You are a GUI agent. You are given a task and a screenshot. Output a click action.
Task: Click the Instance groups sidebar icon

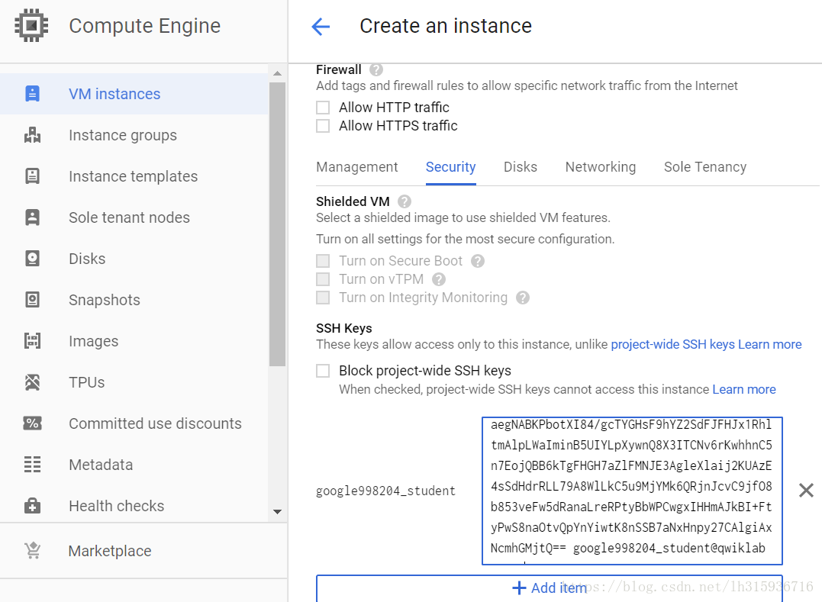33,135
